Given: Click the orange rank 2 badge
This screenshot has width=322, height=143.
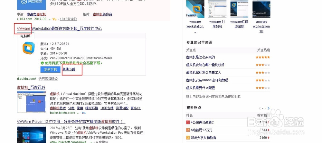Looking at the screenshot, I should [188, 130].
